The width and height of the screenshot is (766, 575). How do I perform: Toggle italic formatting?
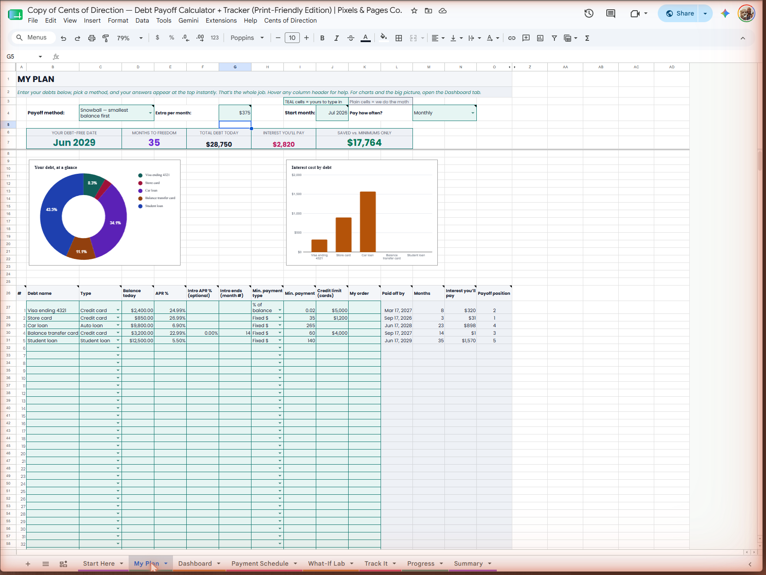337,38
